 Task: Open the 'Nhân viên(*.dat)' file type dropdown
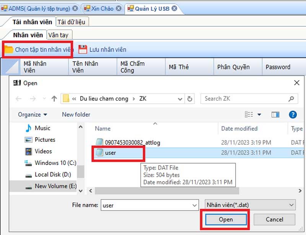250,205
